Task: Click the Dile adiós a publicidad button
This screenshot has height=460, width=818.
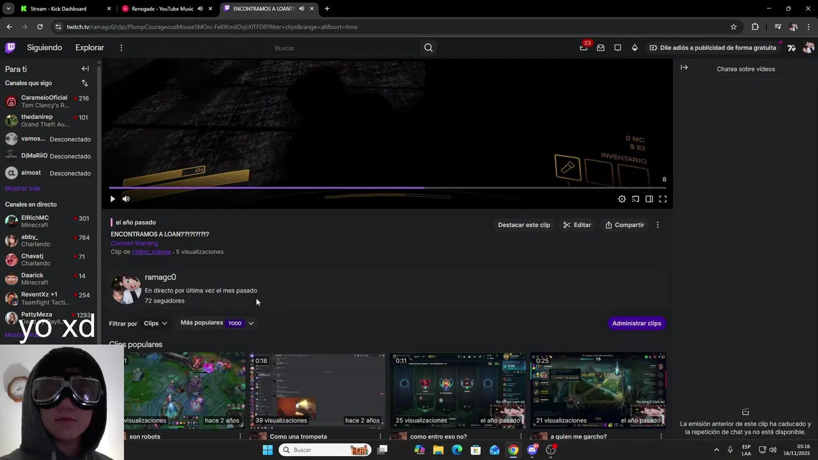Action: click(x=713, y=48)
